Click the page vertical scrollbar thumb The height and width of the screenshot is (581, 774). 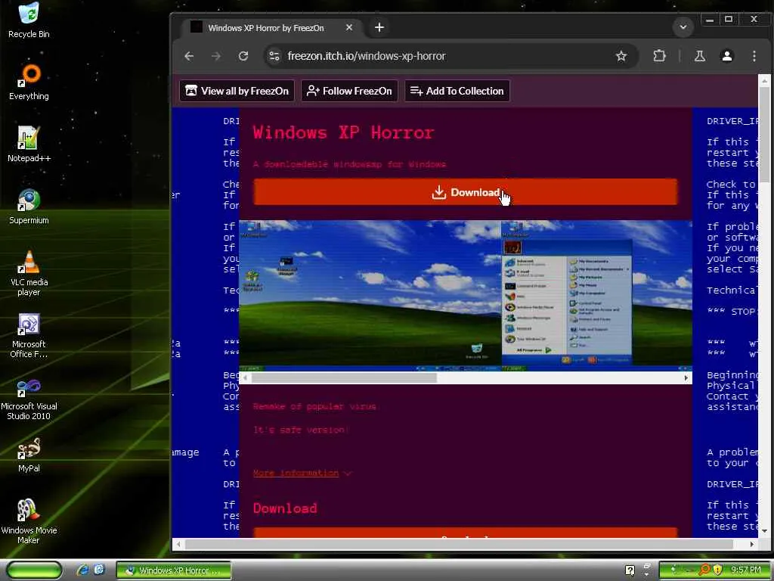pyautogui.click(x=763, y=135)
